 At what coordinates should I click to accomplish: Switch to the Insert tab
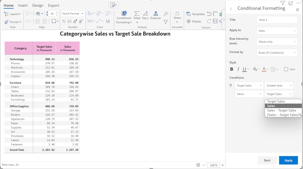point(23,5)
